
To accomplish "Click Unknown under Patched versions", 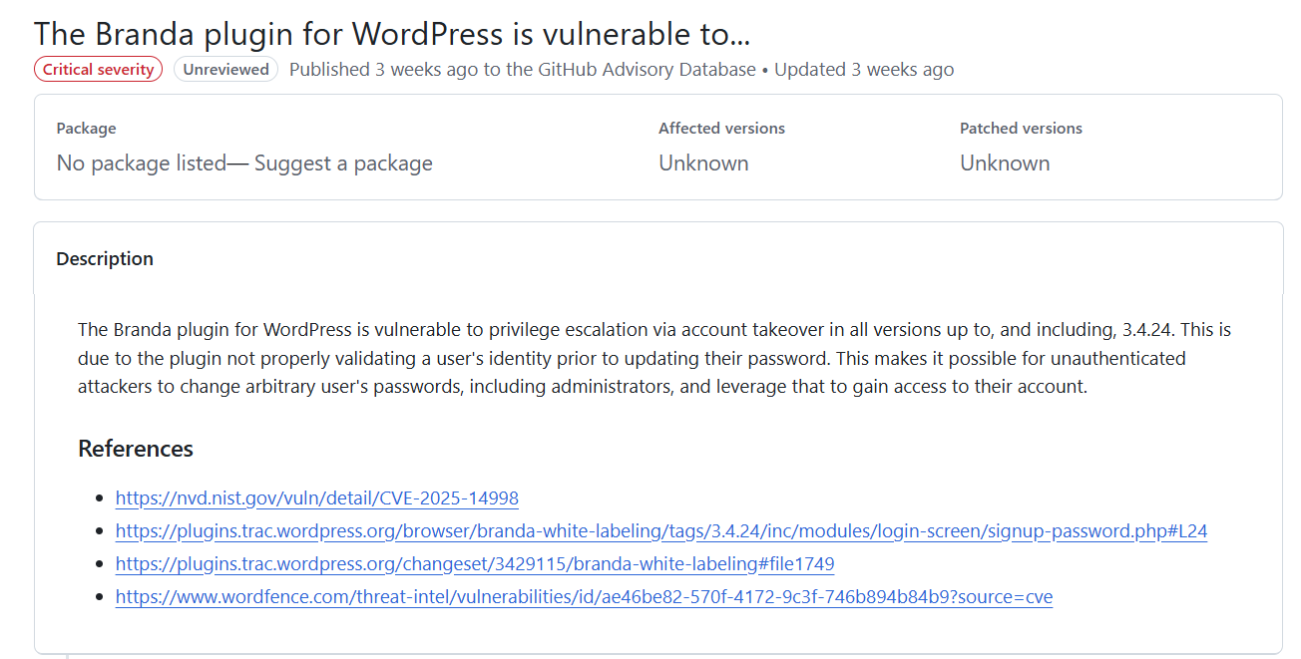I will point(1005,164).
